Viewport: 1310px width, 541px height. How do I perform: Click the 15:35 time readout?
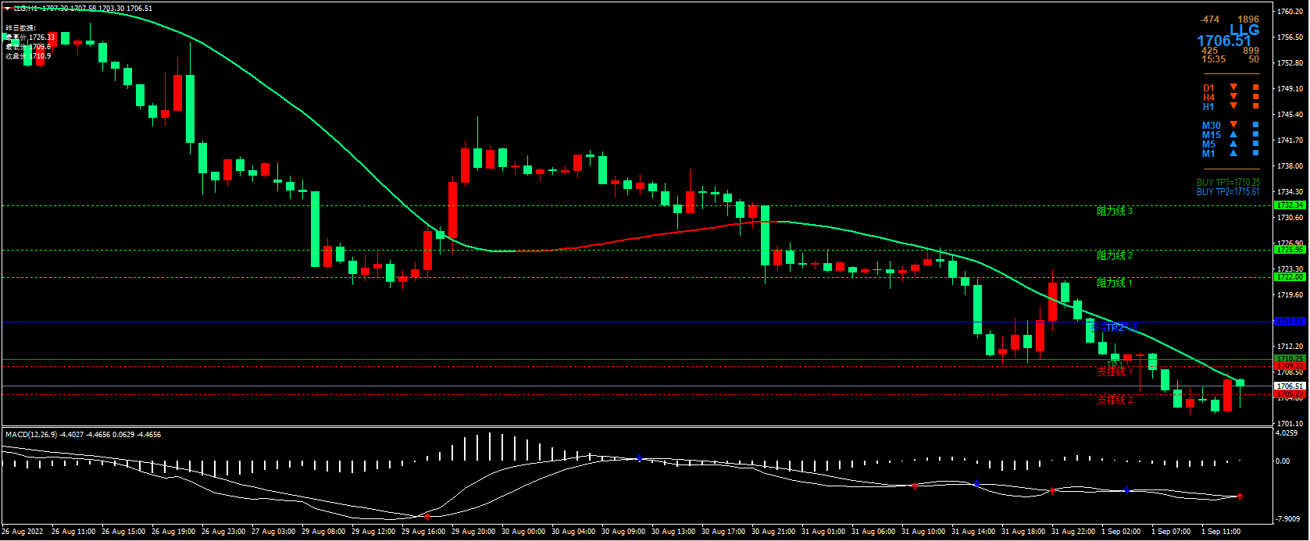click(1213, 59)
